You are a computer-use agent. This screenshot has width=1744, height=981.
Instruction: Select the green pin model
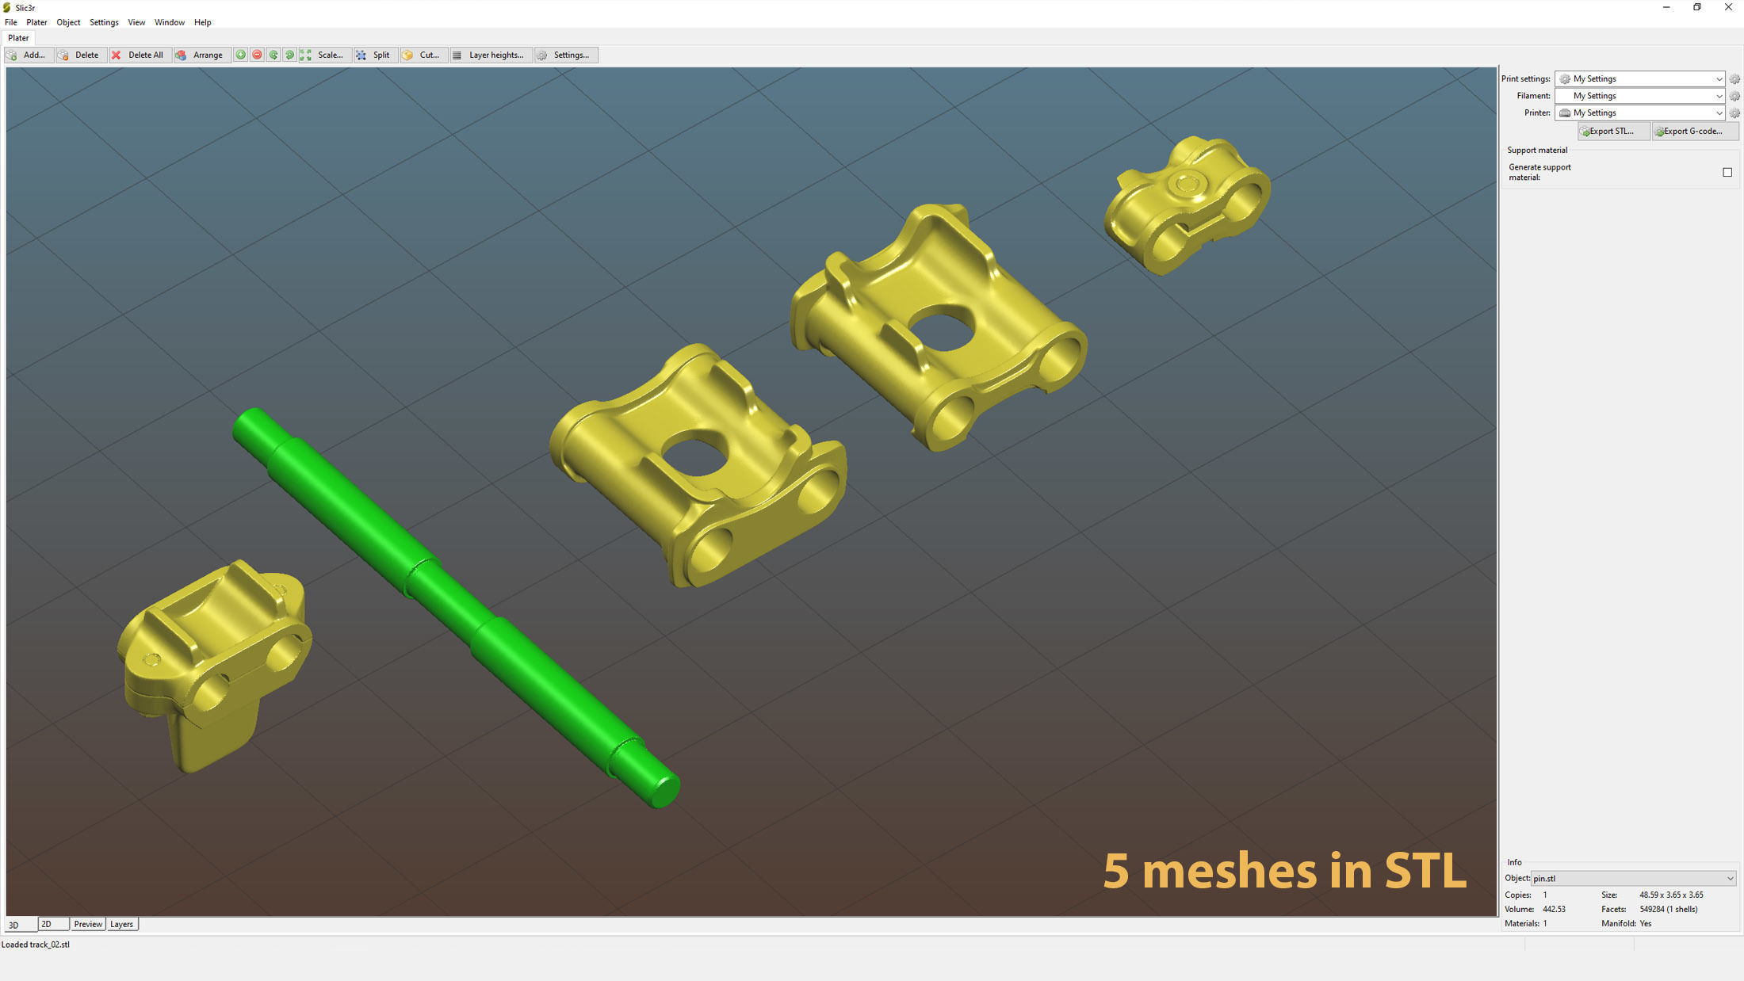(456, 607)
